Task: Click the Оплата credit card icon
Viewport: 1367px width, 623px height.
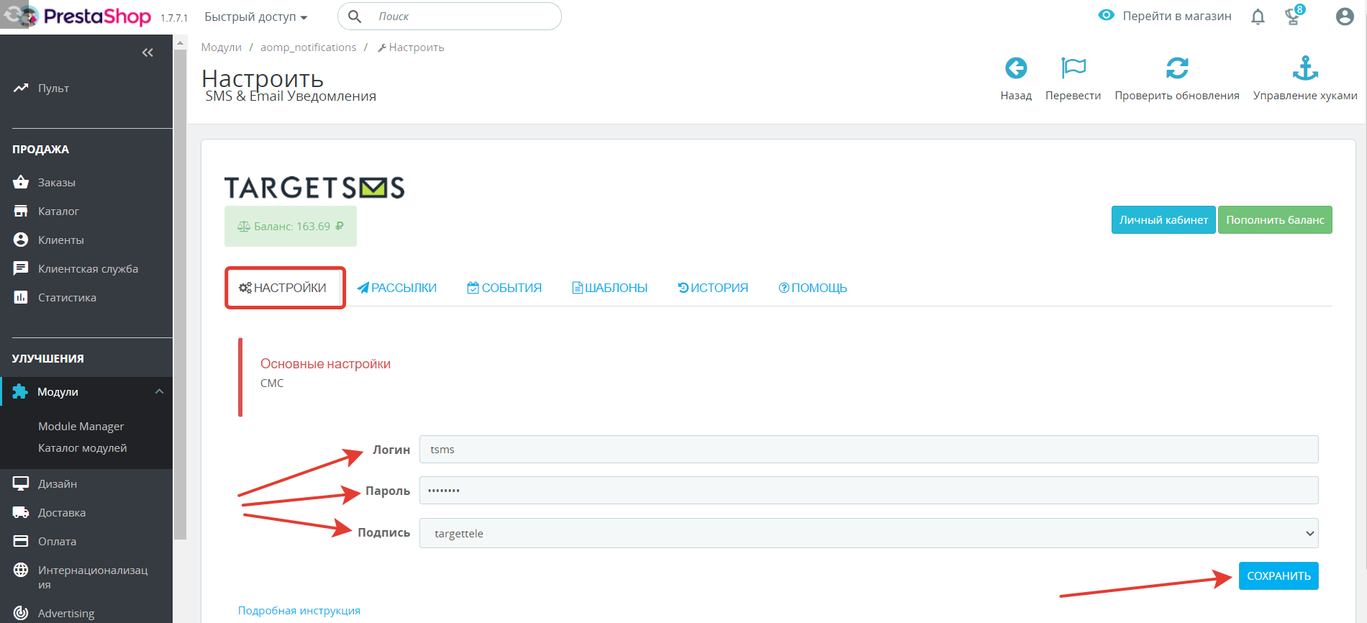Action: pos(21,541)
